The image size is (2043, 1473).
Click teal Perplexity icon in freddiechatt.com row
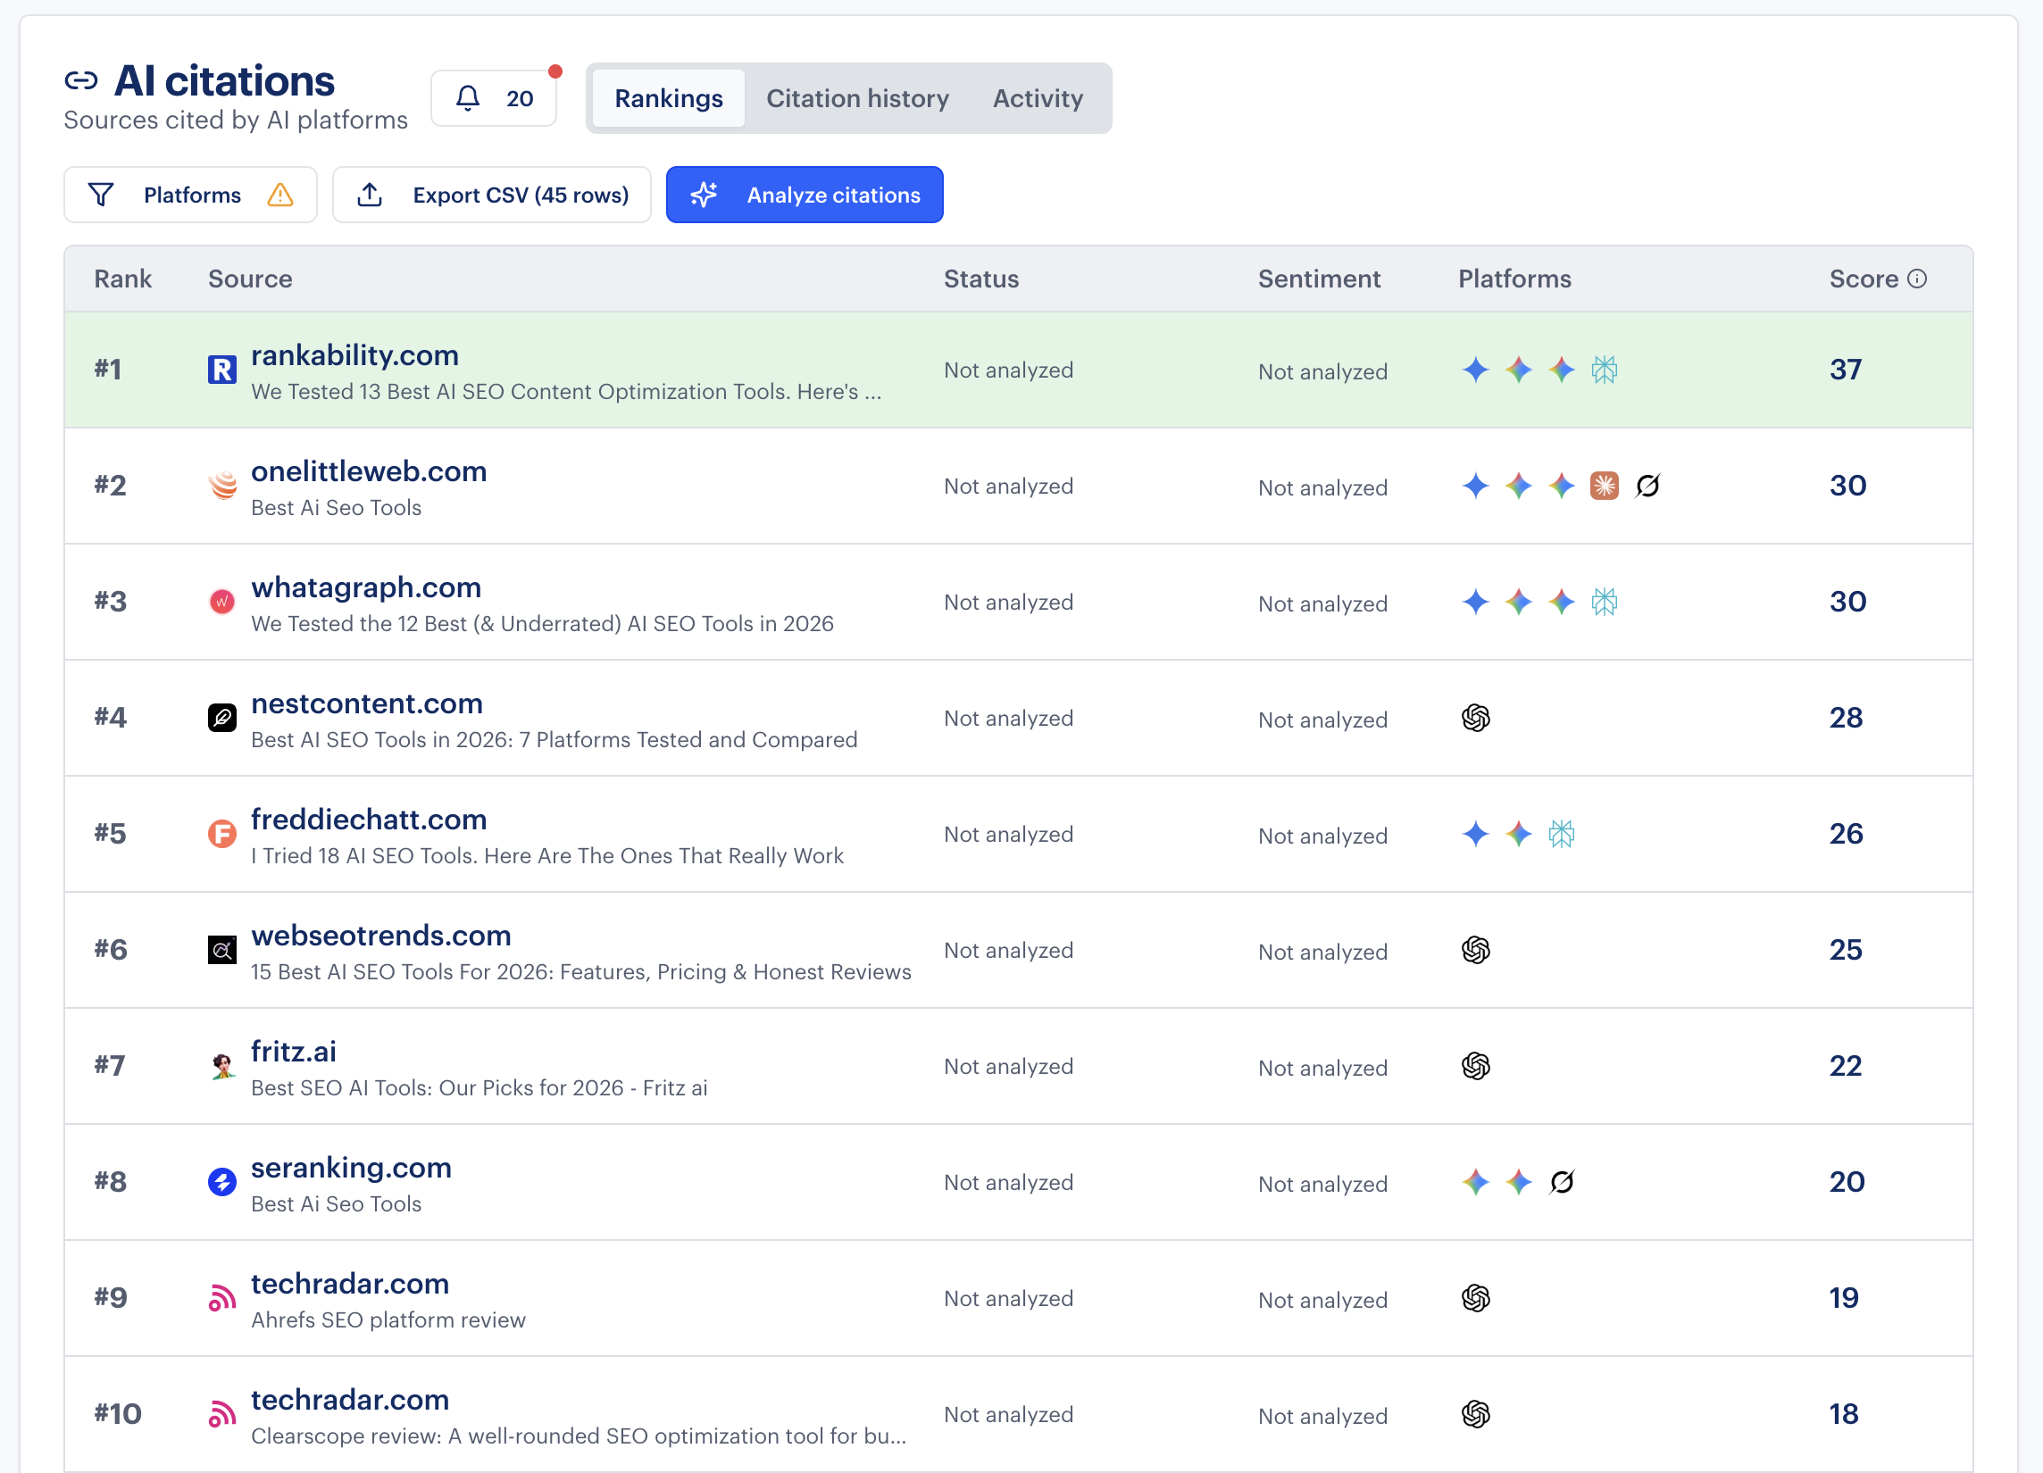click(1561, 834)
